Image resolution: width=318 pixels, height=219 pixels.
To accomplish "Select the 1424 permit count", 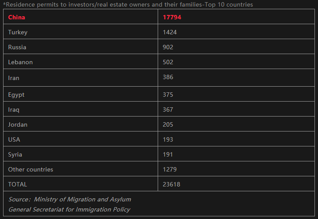I will (170, 32).
